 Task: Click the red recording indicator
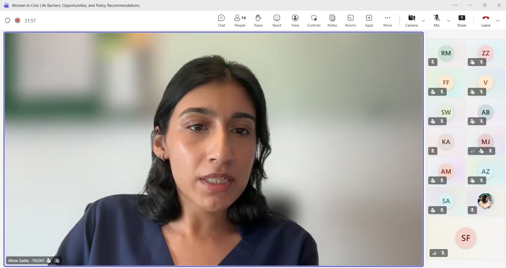[18, 21]
